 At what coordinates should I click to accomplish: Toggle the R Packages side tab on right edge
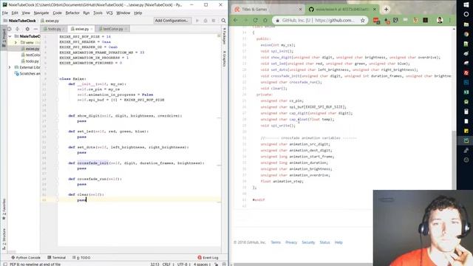click(224, 36)
